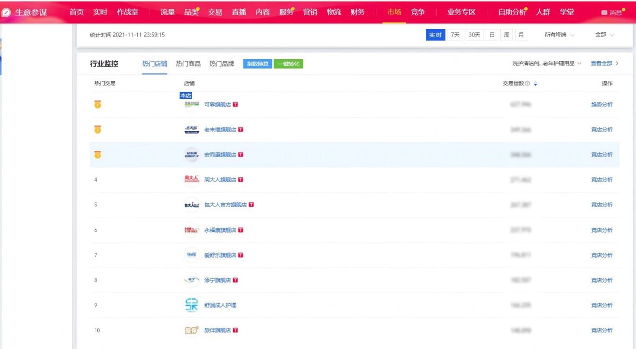
Task: Click the 生意参谋 logo icon
Action: (x=6, y=12)
